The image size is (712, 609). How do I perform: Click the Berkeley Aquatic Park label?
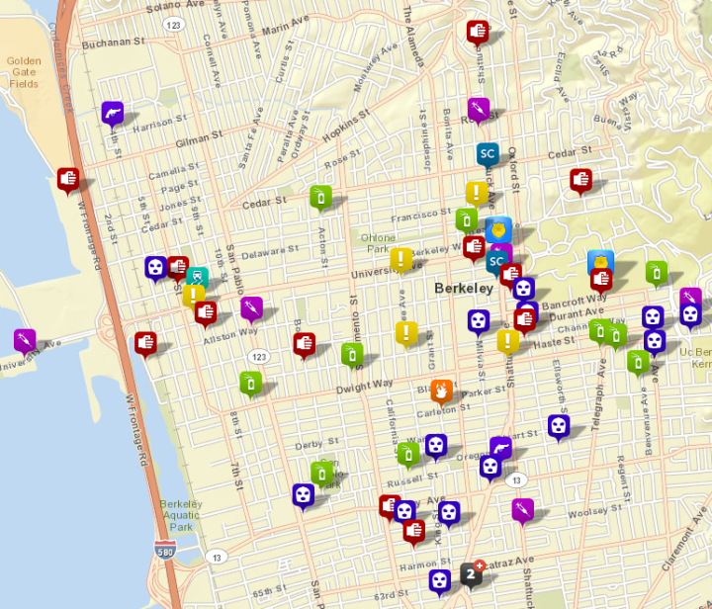pyautogui.click(x=181, y=515)
